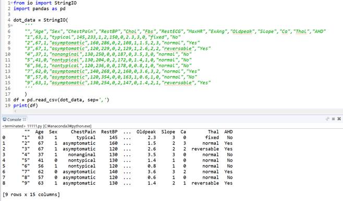Click the 'Slope' column header in console output
Screen dimensions: 343x201
click(168, 132)
